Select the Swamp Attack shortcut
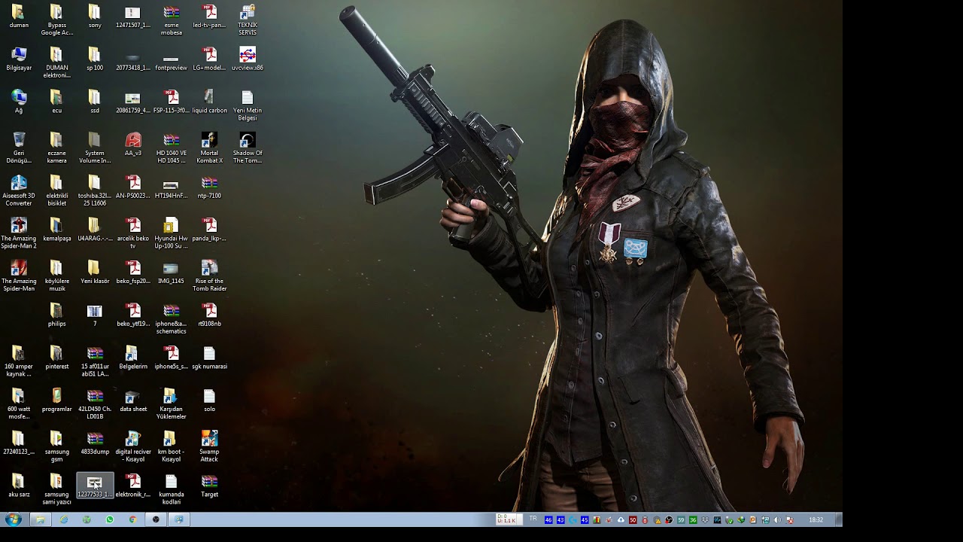 [209, 446]
